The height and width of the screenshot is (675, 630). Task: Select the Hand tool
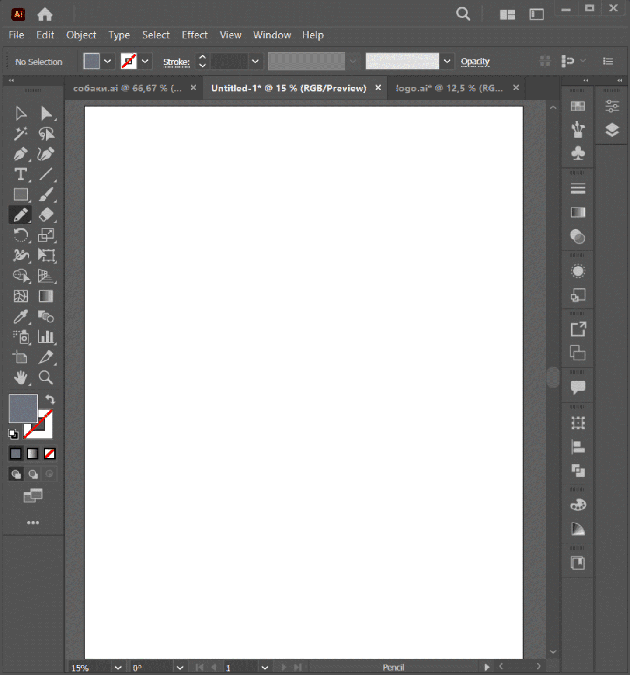coord(20,377)
